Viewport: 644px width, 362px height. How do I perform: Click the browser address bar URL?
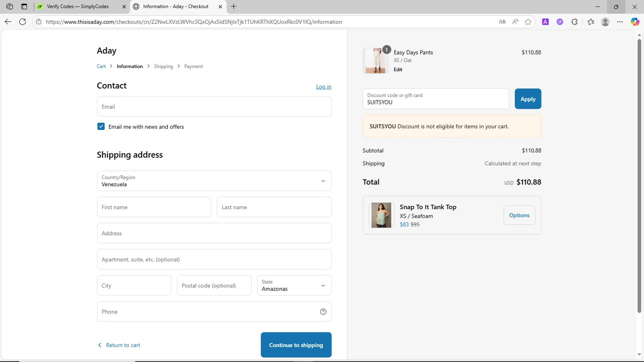(194, 22)
